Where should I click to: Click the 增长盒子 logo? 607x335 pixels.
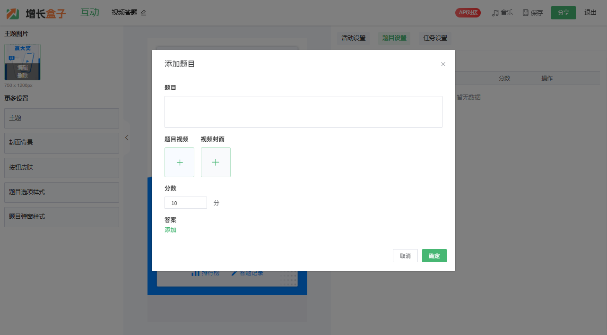tap(36, 13)
